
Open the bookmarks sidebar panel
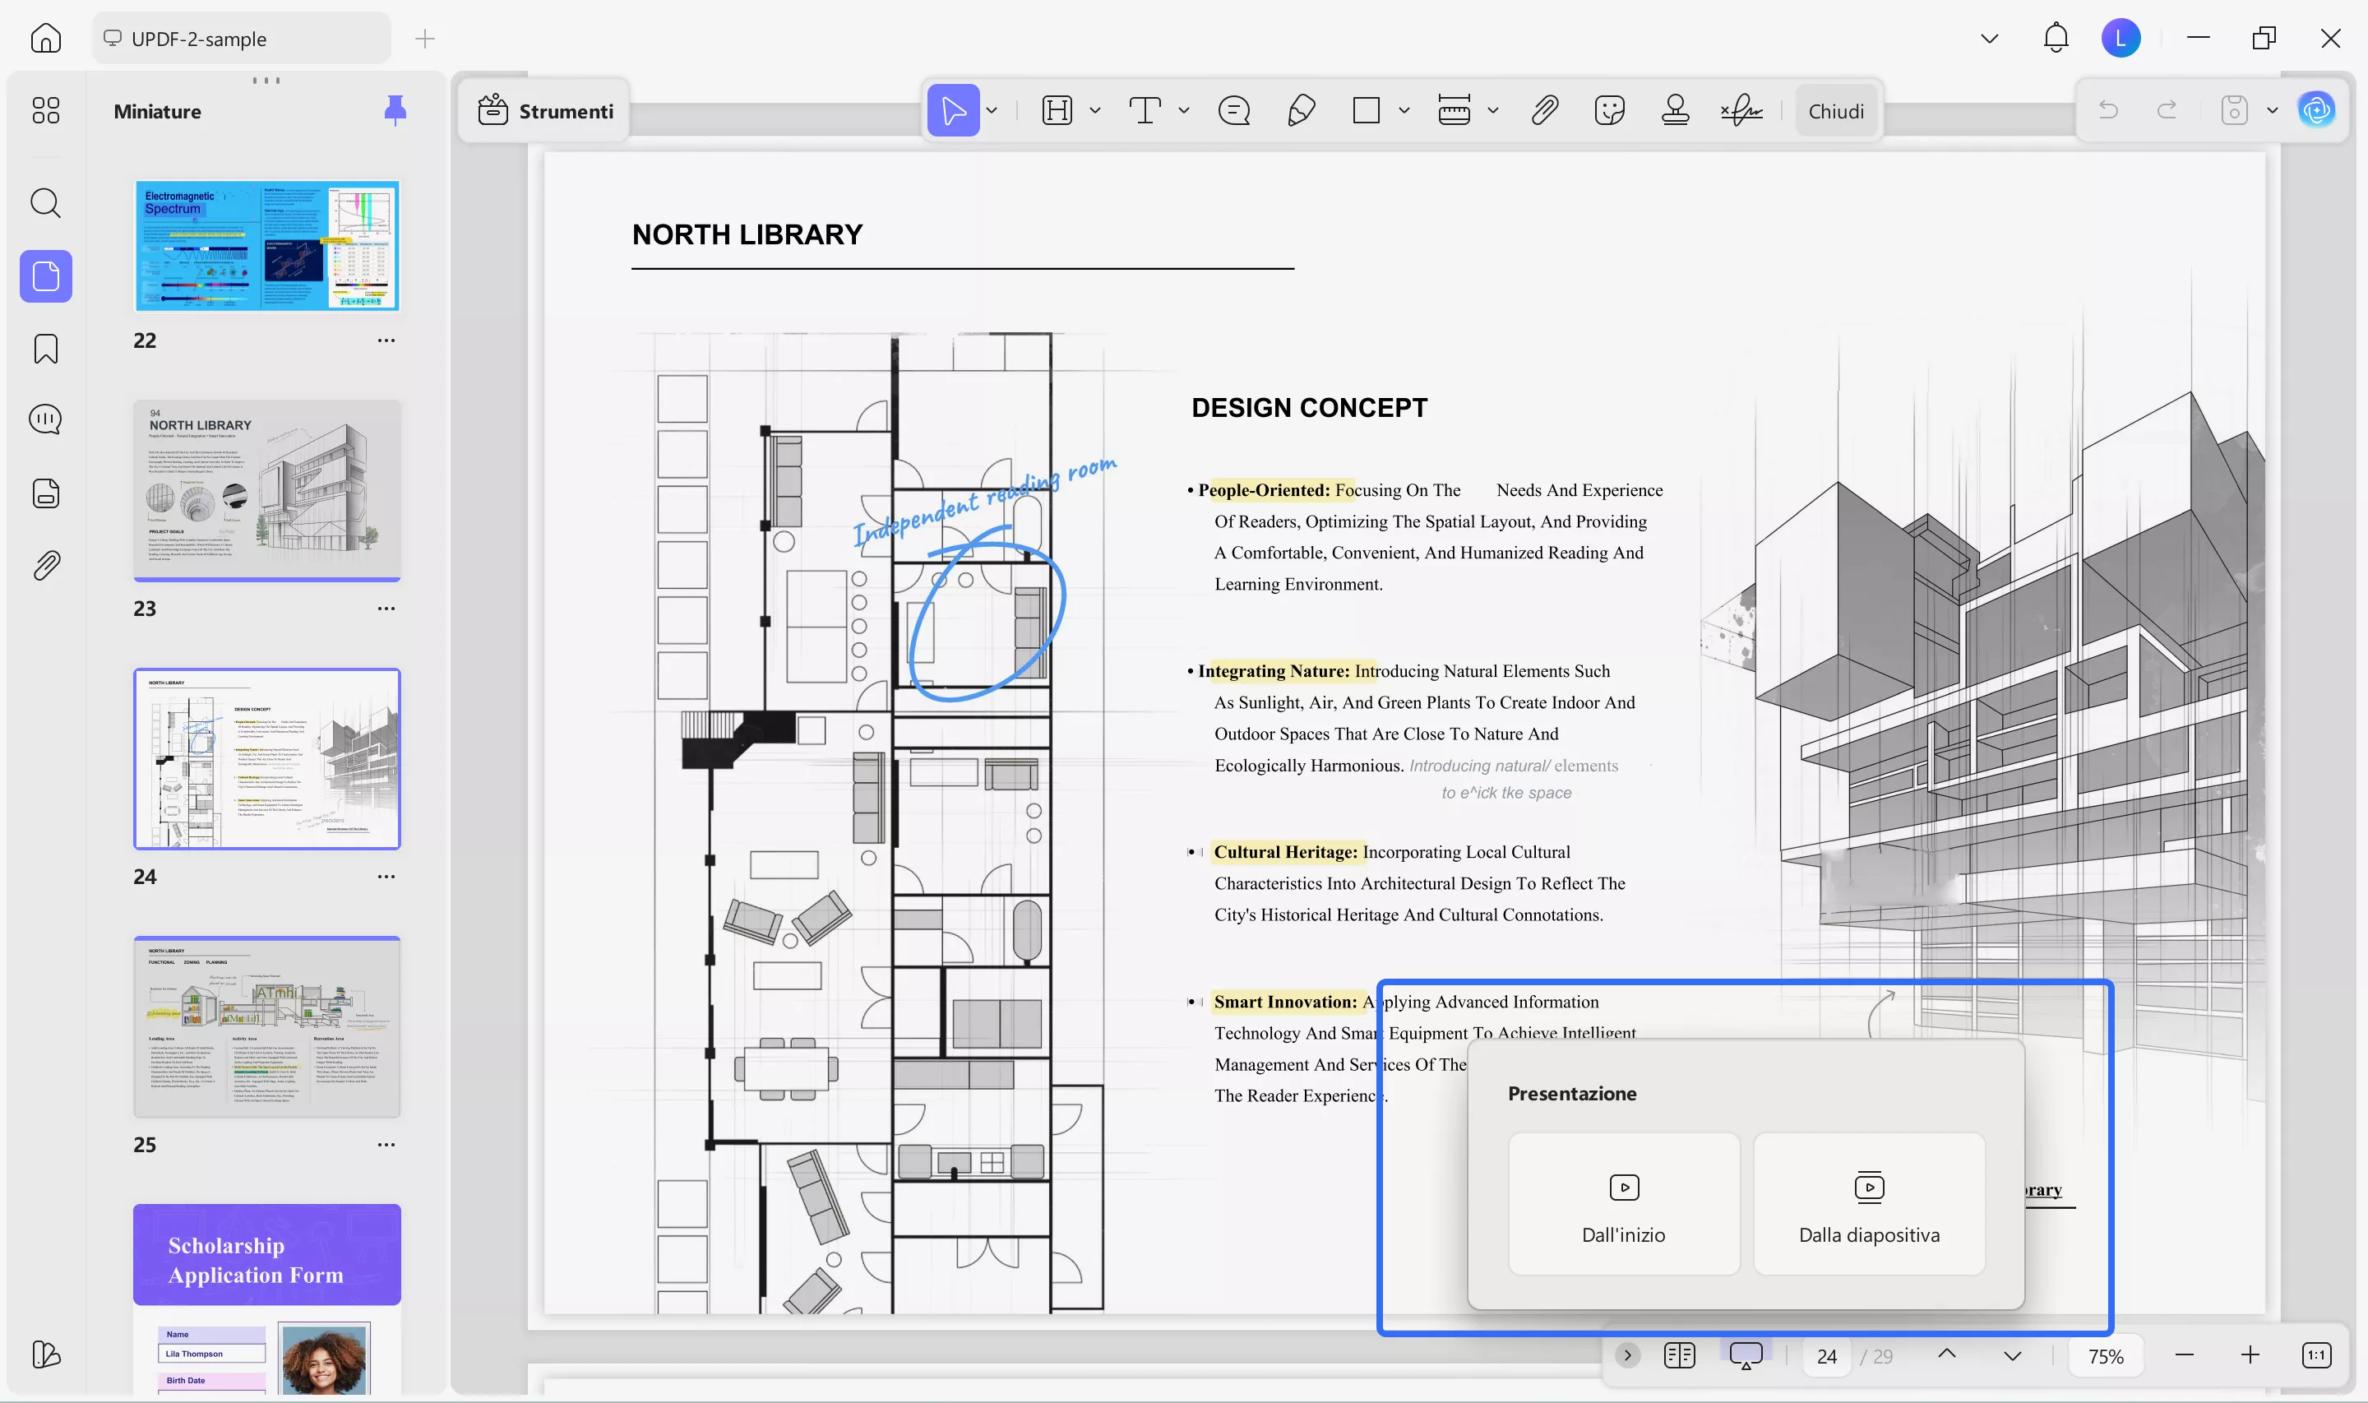coord(45,349)
